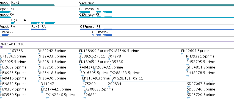Open the DME1-010O10 clone label
The image size is (234, 99).
coord(12,44)
